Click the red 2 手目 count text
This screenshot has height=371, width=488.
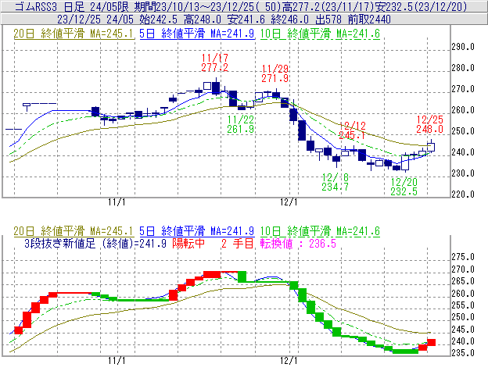pyautogui.click(x=238, y=243)
